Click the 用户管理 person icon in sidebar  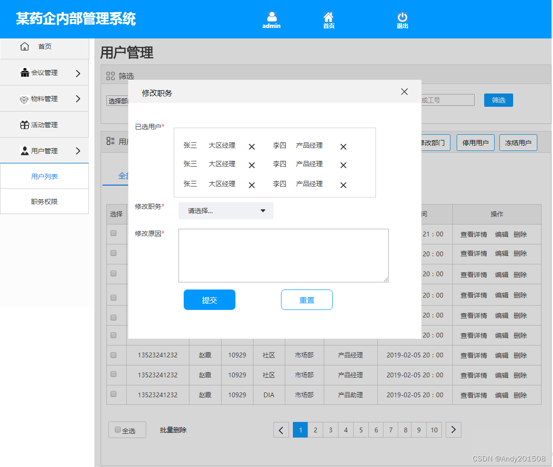[x=24, y=150]
